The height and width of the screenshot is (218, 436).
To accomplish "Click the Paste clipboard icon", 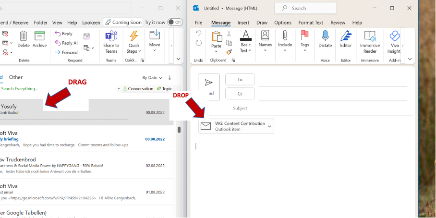I will click(x=217, y=37).
